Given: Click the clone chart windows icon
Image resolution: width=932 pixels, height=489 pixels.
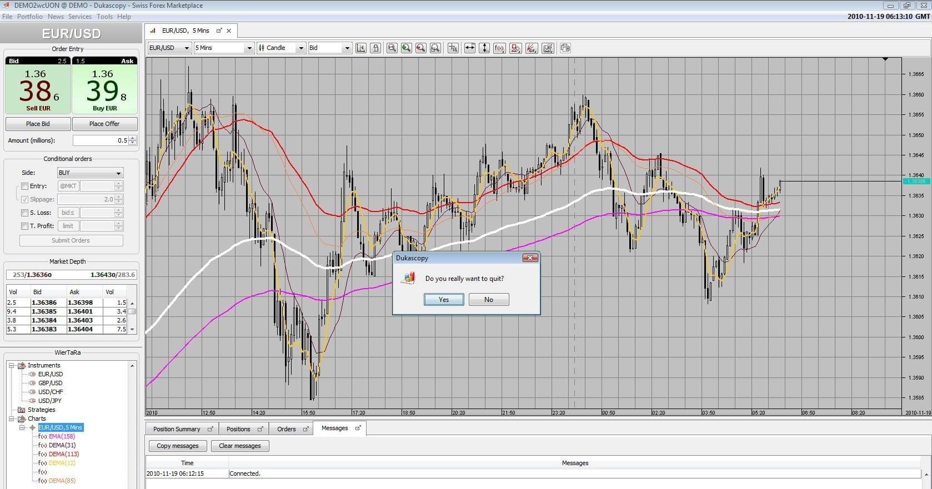Looking at the screenshot, I should pyautogui.click(x=565, y=48).
